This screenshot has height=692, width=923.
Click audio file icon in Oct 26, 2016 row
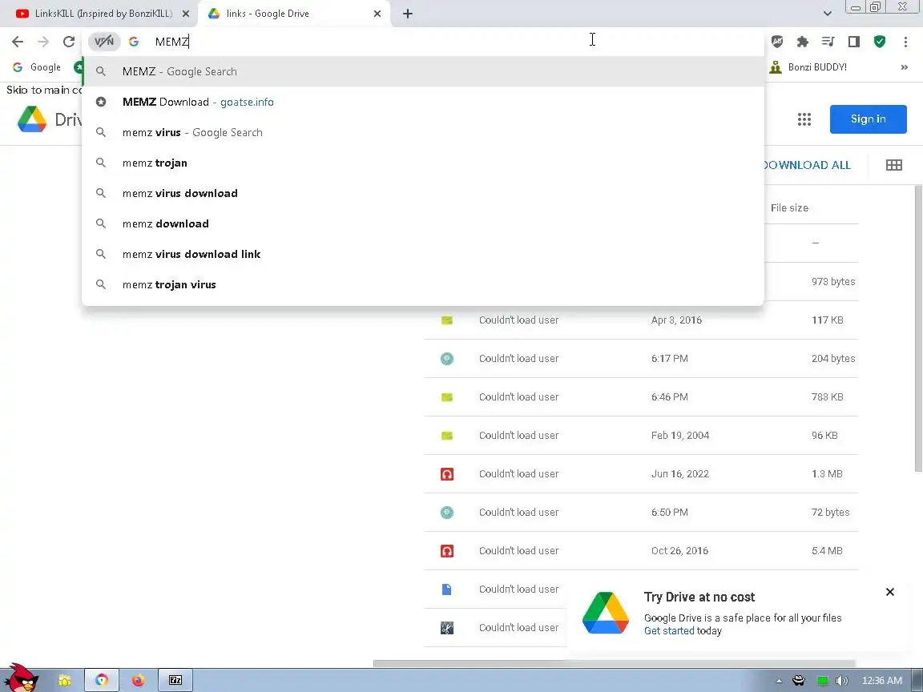tap(447, 551)
